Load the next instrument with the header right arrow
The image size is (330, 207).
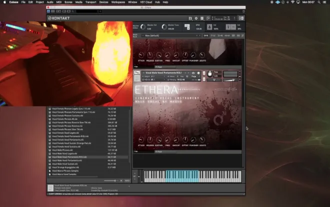click(x=188, y=73)
